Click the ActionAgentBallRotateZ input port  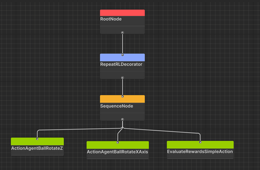point(37,139)
